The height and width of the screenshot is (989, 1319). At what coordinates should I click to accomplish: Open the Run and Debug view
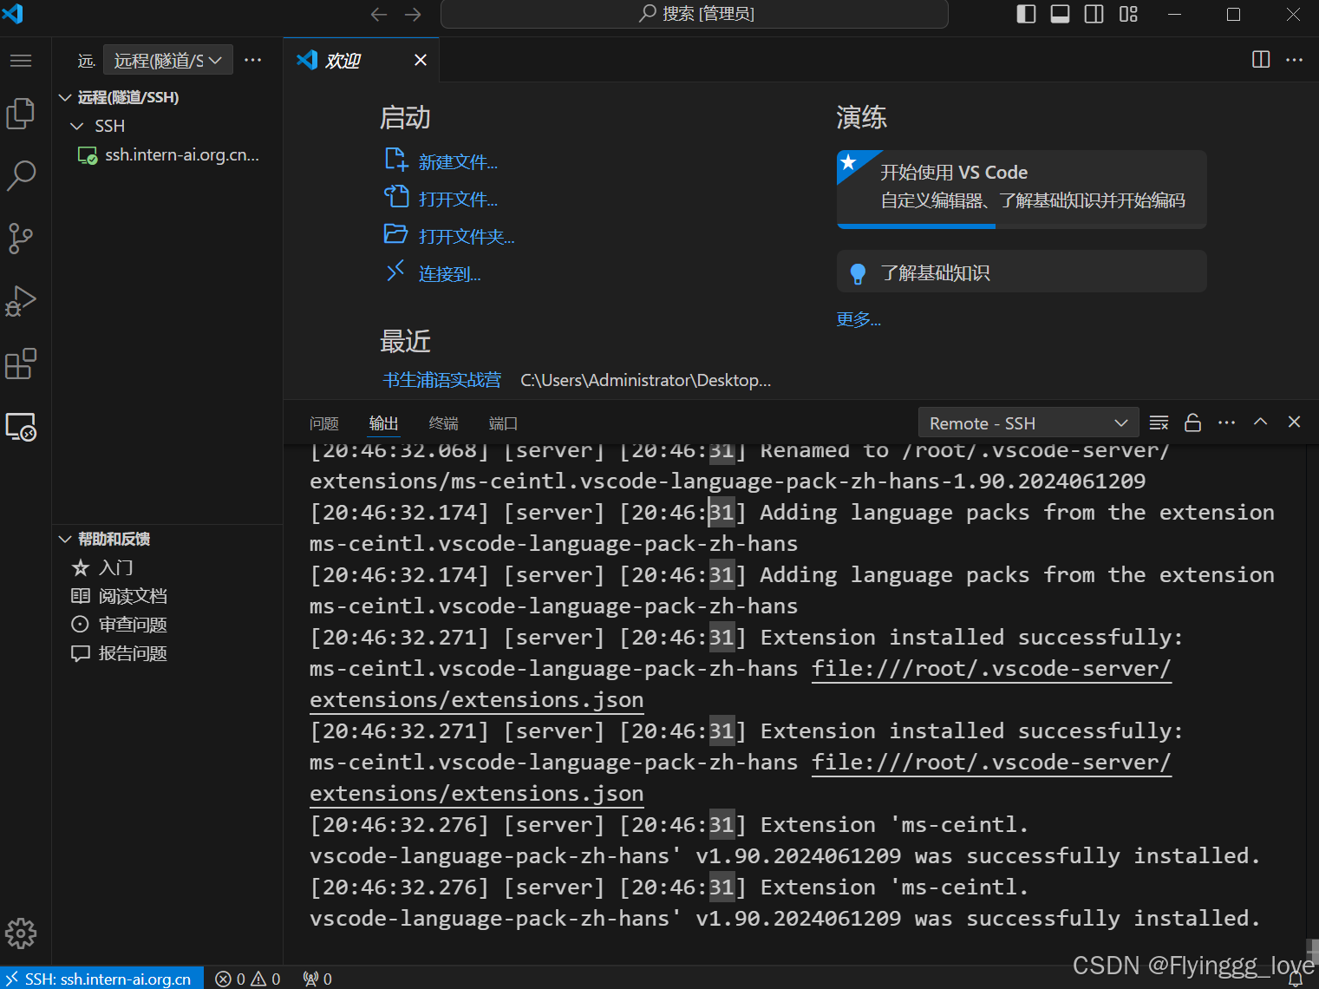[21, 301]
